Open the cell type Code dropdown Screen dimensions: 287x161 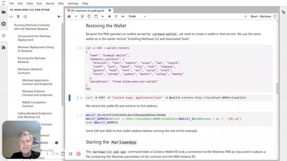(137, 17)
